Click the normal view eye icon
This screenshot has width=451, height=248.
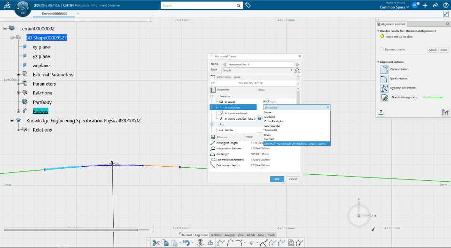tap(200, 243)
